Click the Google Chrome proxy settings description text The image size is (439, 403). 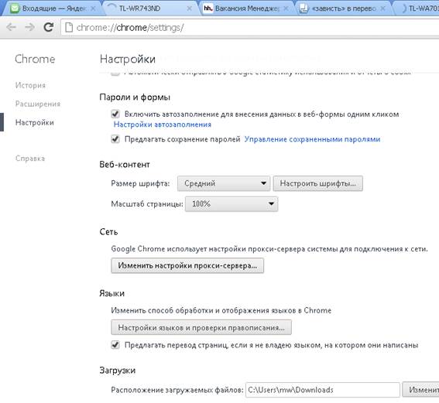(269, 249)
